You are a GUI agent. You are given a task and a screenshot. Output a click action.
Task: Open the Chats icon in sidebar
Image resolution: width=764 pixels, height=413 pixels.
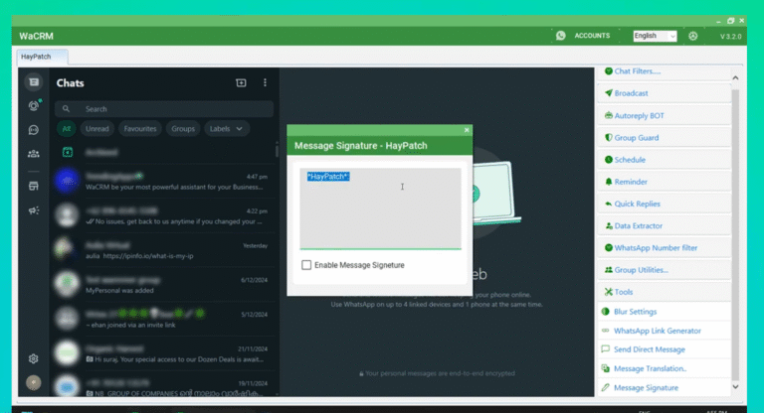34,82
